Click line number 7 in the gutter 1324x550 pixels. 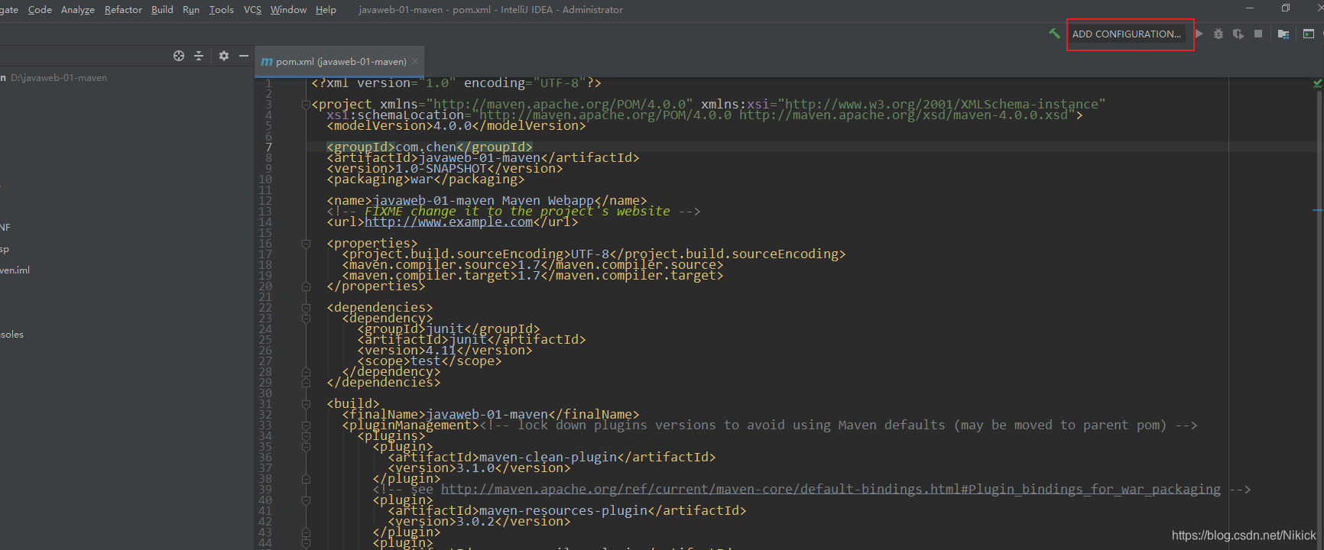268,147
